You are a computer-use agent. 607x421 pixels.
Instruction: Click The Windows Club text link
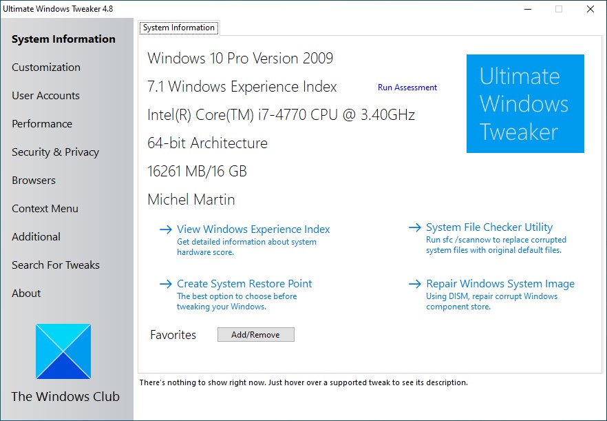pyautogui.click(x=65, y=397)
